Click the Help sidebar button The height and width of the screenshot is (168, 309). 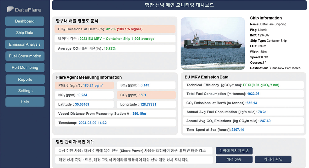[25, 102]
